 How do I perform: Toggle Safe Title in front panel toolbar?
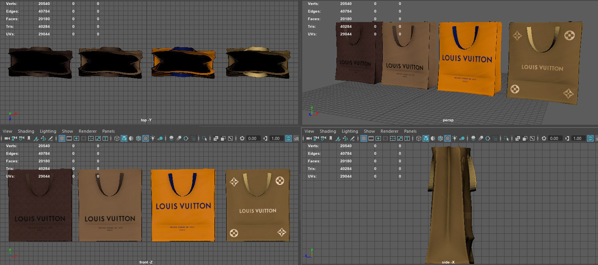pyautogui.click(x=105, y=138)
